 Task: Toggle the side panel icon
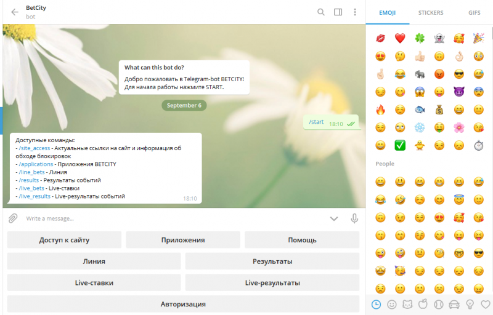[x=338, y=12]
